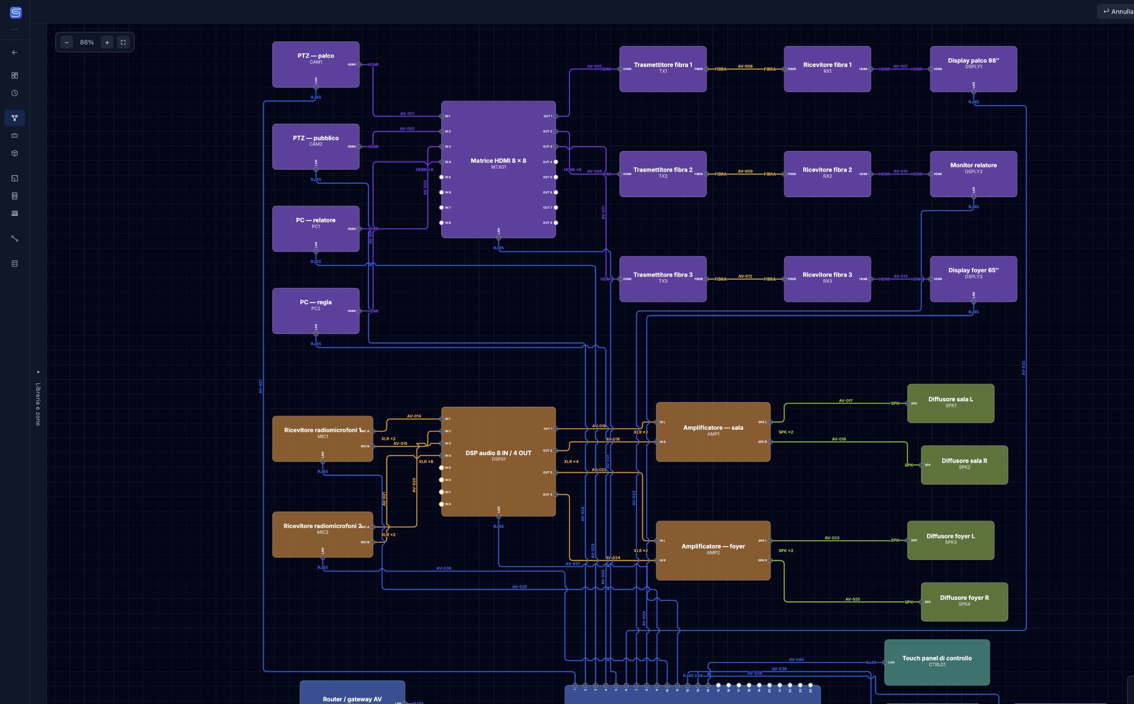Click the 86% zoom level readout
The width and height of the screenshot is (1134, 704).
[87, 43]
